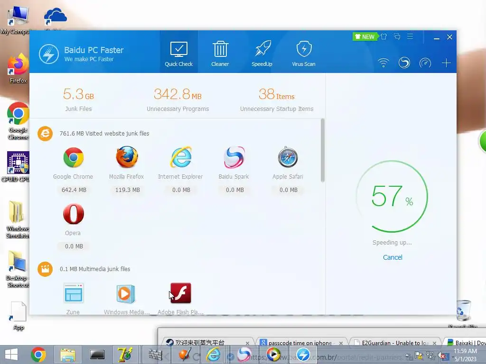Viewport: 486px width, 364px height.
Task: Open the Virus Scan tab
Action: [304, 52]
